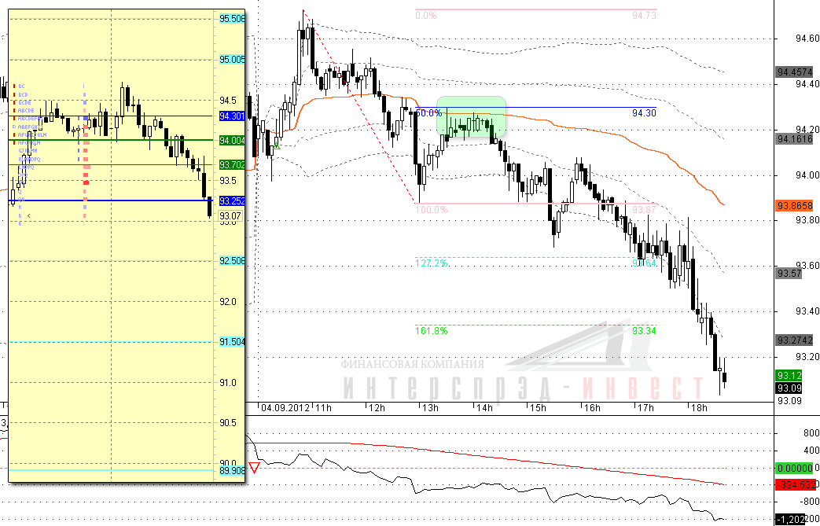Screen dimensions: 820x526
Task: Click the black 93.09 current price tag
Action: 789,388
